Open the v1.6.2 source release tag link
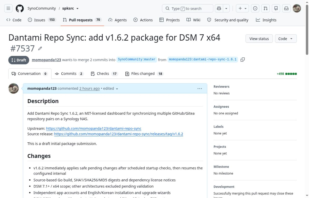 click(119, 134)
